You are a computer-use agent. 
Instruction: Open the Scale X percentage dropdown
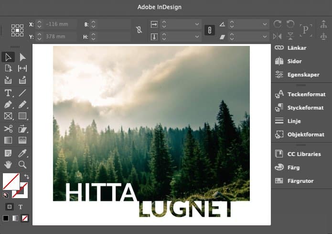pyautogui.click(x=197, y=24)
